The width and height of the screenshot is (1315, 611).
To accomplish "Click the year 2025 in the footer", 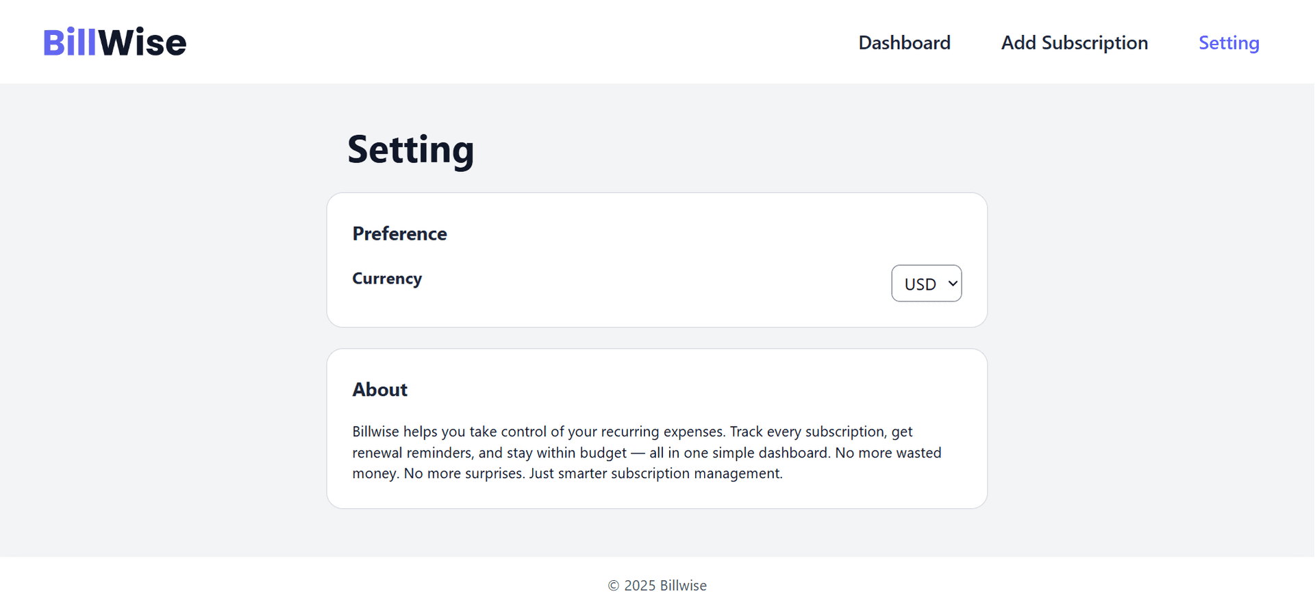I will coord(640,586).
